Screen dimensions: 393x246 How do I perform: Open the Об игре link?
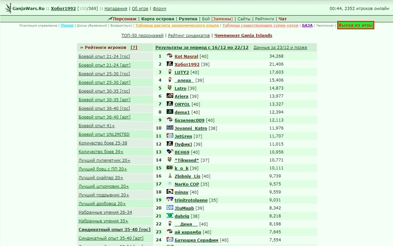pos(140,8)
